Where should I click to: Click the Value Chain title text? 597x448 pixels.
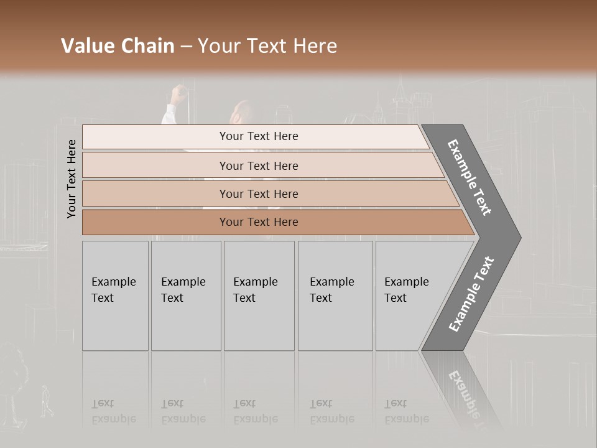pyautogui.click(x=118, y=45)
